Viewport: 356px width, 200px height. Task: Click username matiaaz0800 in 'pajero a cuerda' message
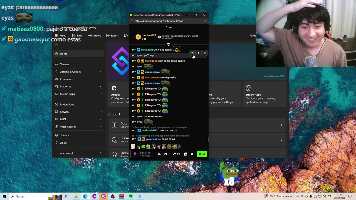[x=150, y=131]
